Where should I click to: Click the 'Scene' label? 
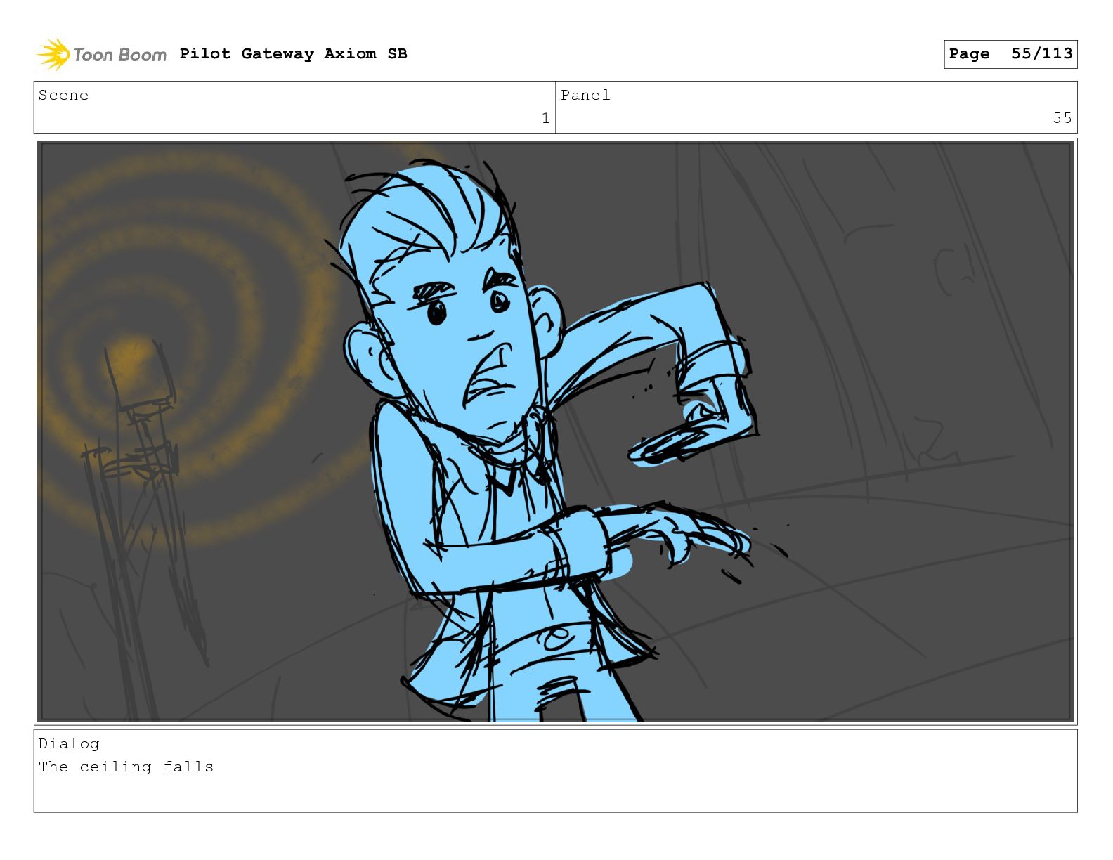coord(63,96)
